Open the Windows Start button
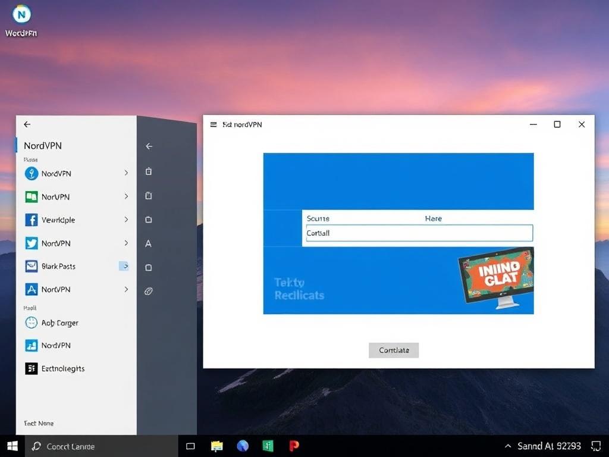The width and height of the screenshot is (609, 457). point(12,446)
